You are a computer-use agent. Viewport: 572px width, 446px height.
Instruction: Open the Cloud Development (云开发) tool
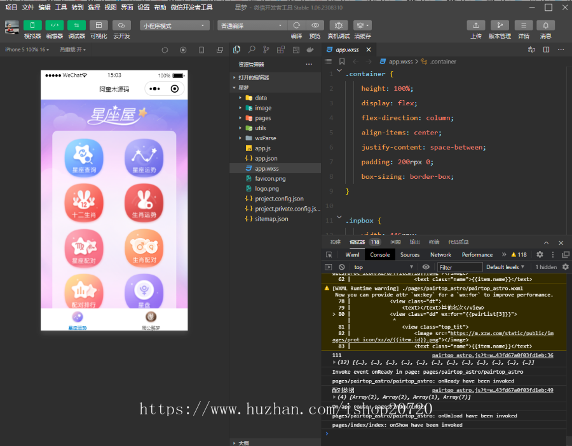[121, 25]
